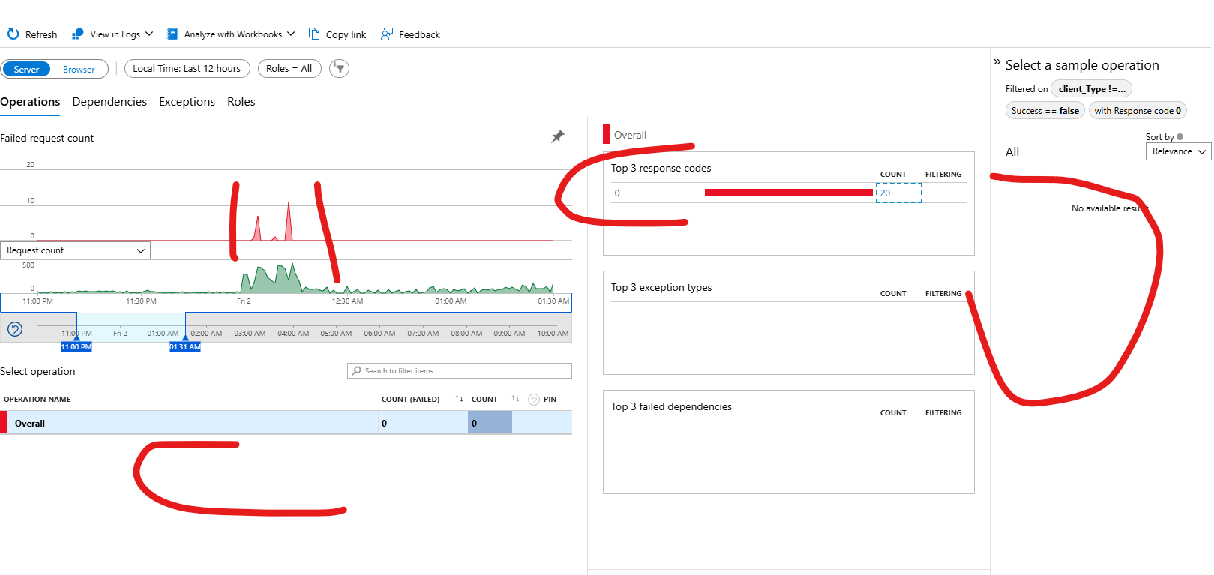Click the Top 3 exception types heading
1214x575 pixels.
pyautogui.click(x=661, y=287)
